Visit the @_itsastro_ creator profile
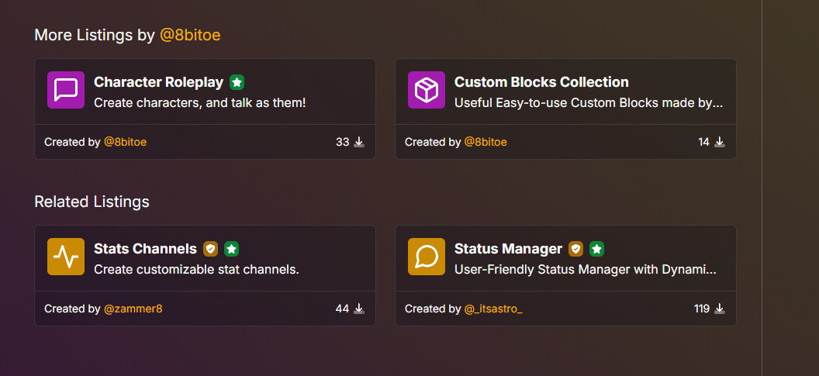The width and height of the screenshot is (819, 376). tap(493, 309)
